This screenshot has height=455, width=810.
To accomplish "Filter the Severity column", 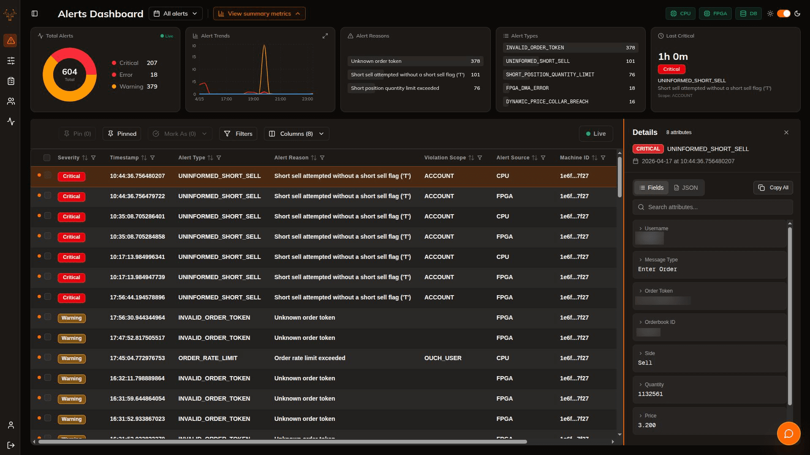I will coord(93,158).
